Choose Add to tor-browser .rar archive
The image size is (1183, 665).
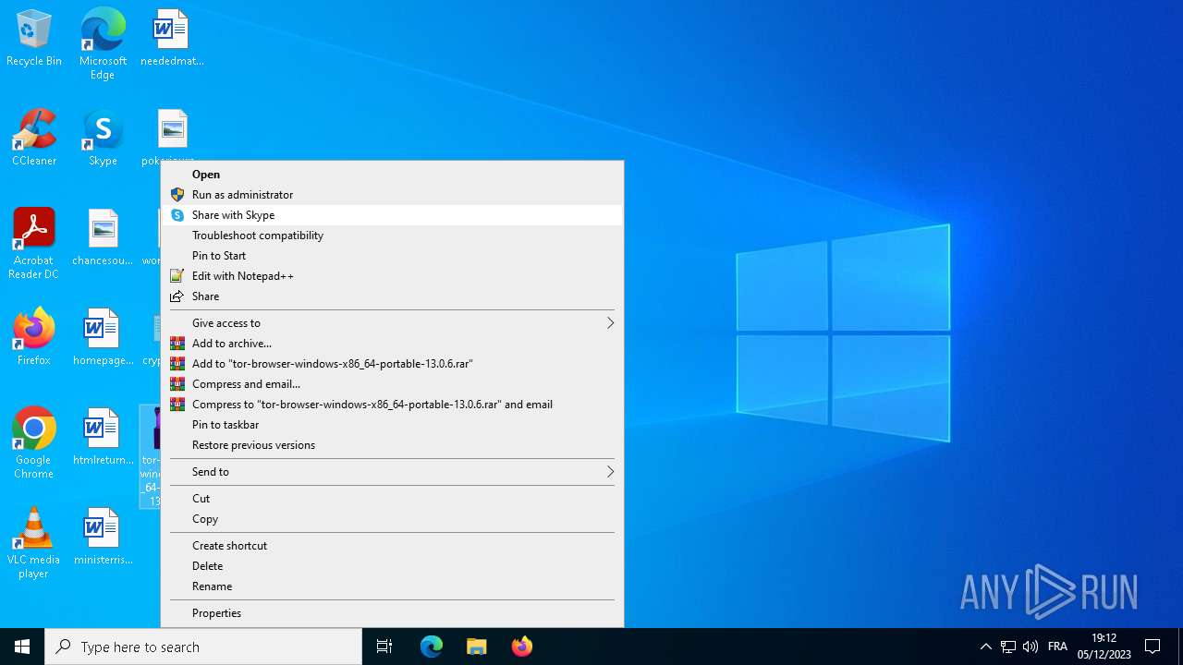tap(392, 364)
